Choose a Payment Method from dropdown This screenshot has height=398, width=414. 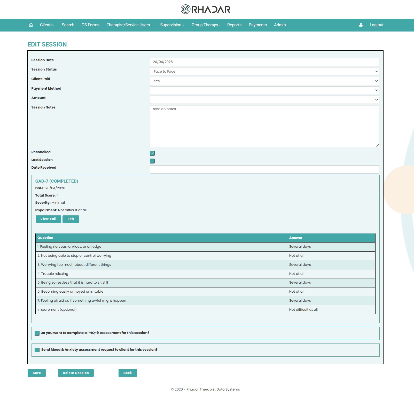264,90
